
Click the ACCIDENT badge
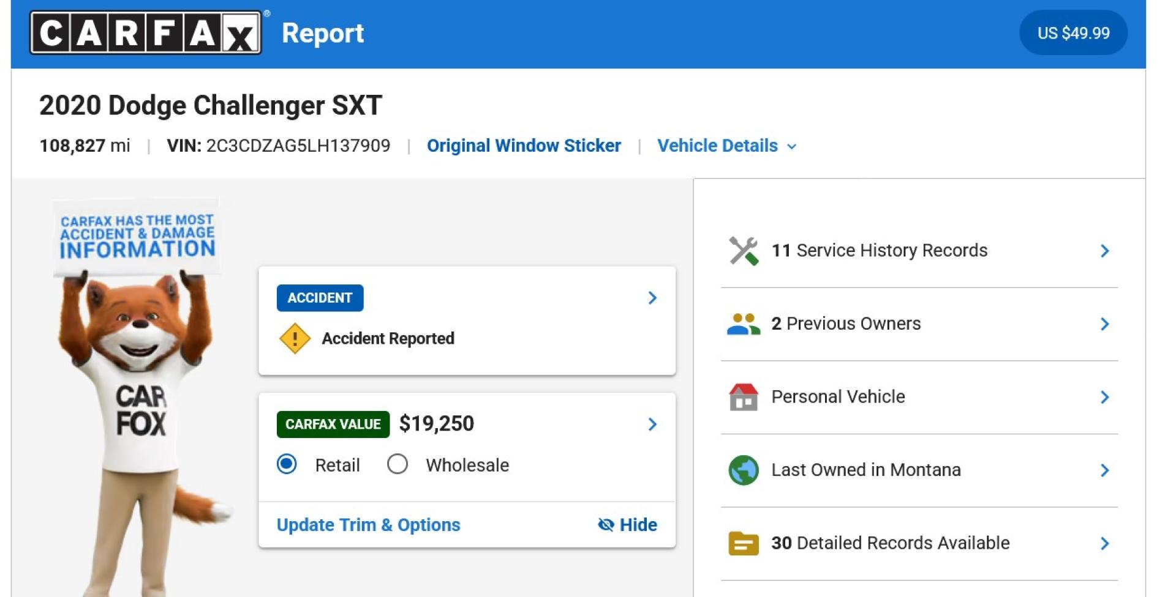click(x=320, y=298)
